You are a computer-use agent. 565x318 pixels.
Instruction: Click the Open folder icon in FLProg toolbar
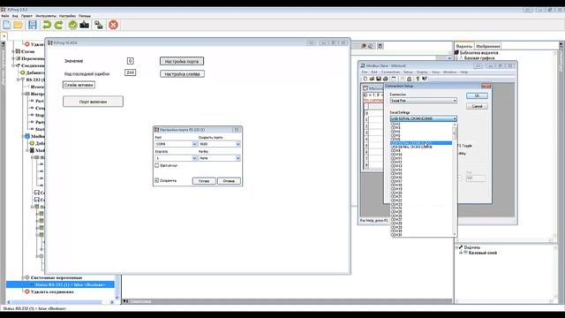point(18,25)
